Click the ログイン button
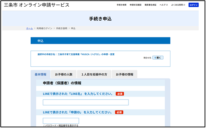 coord(194,5)
